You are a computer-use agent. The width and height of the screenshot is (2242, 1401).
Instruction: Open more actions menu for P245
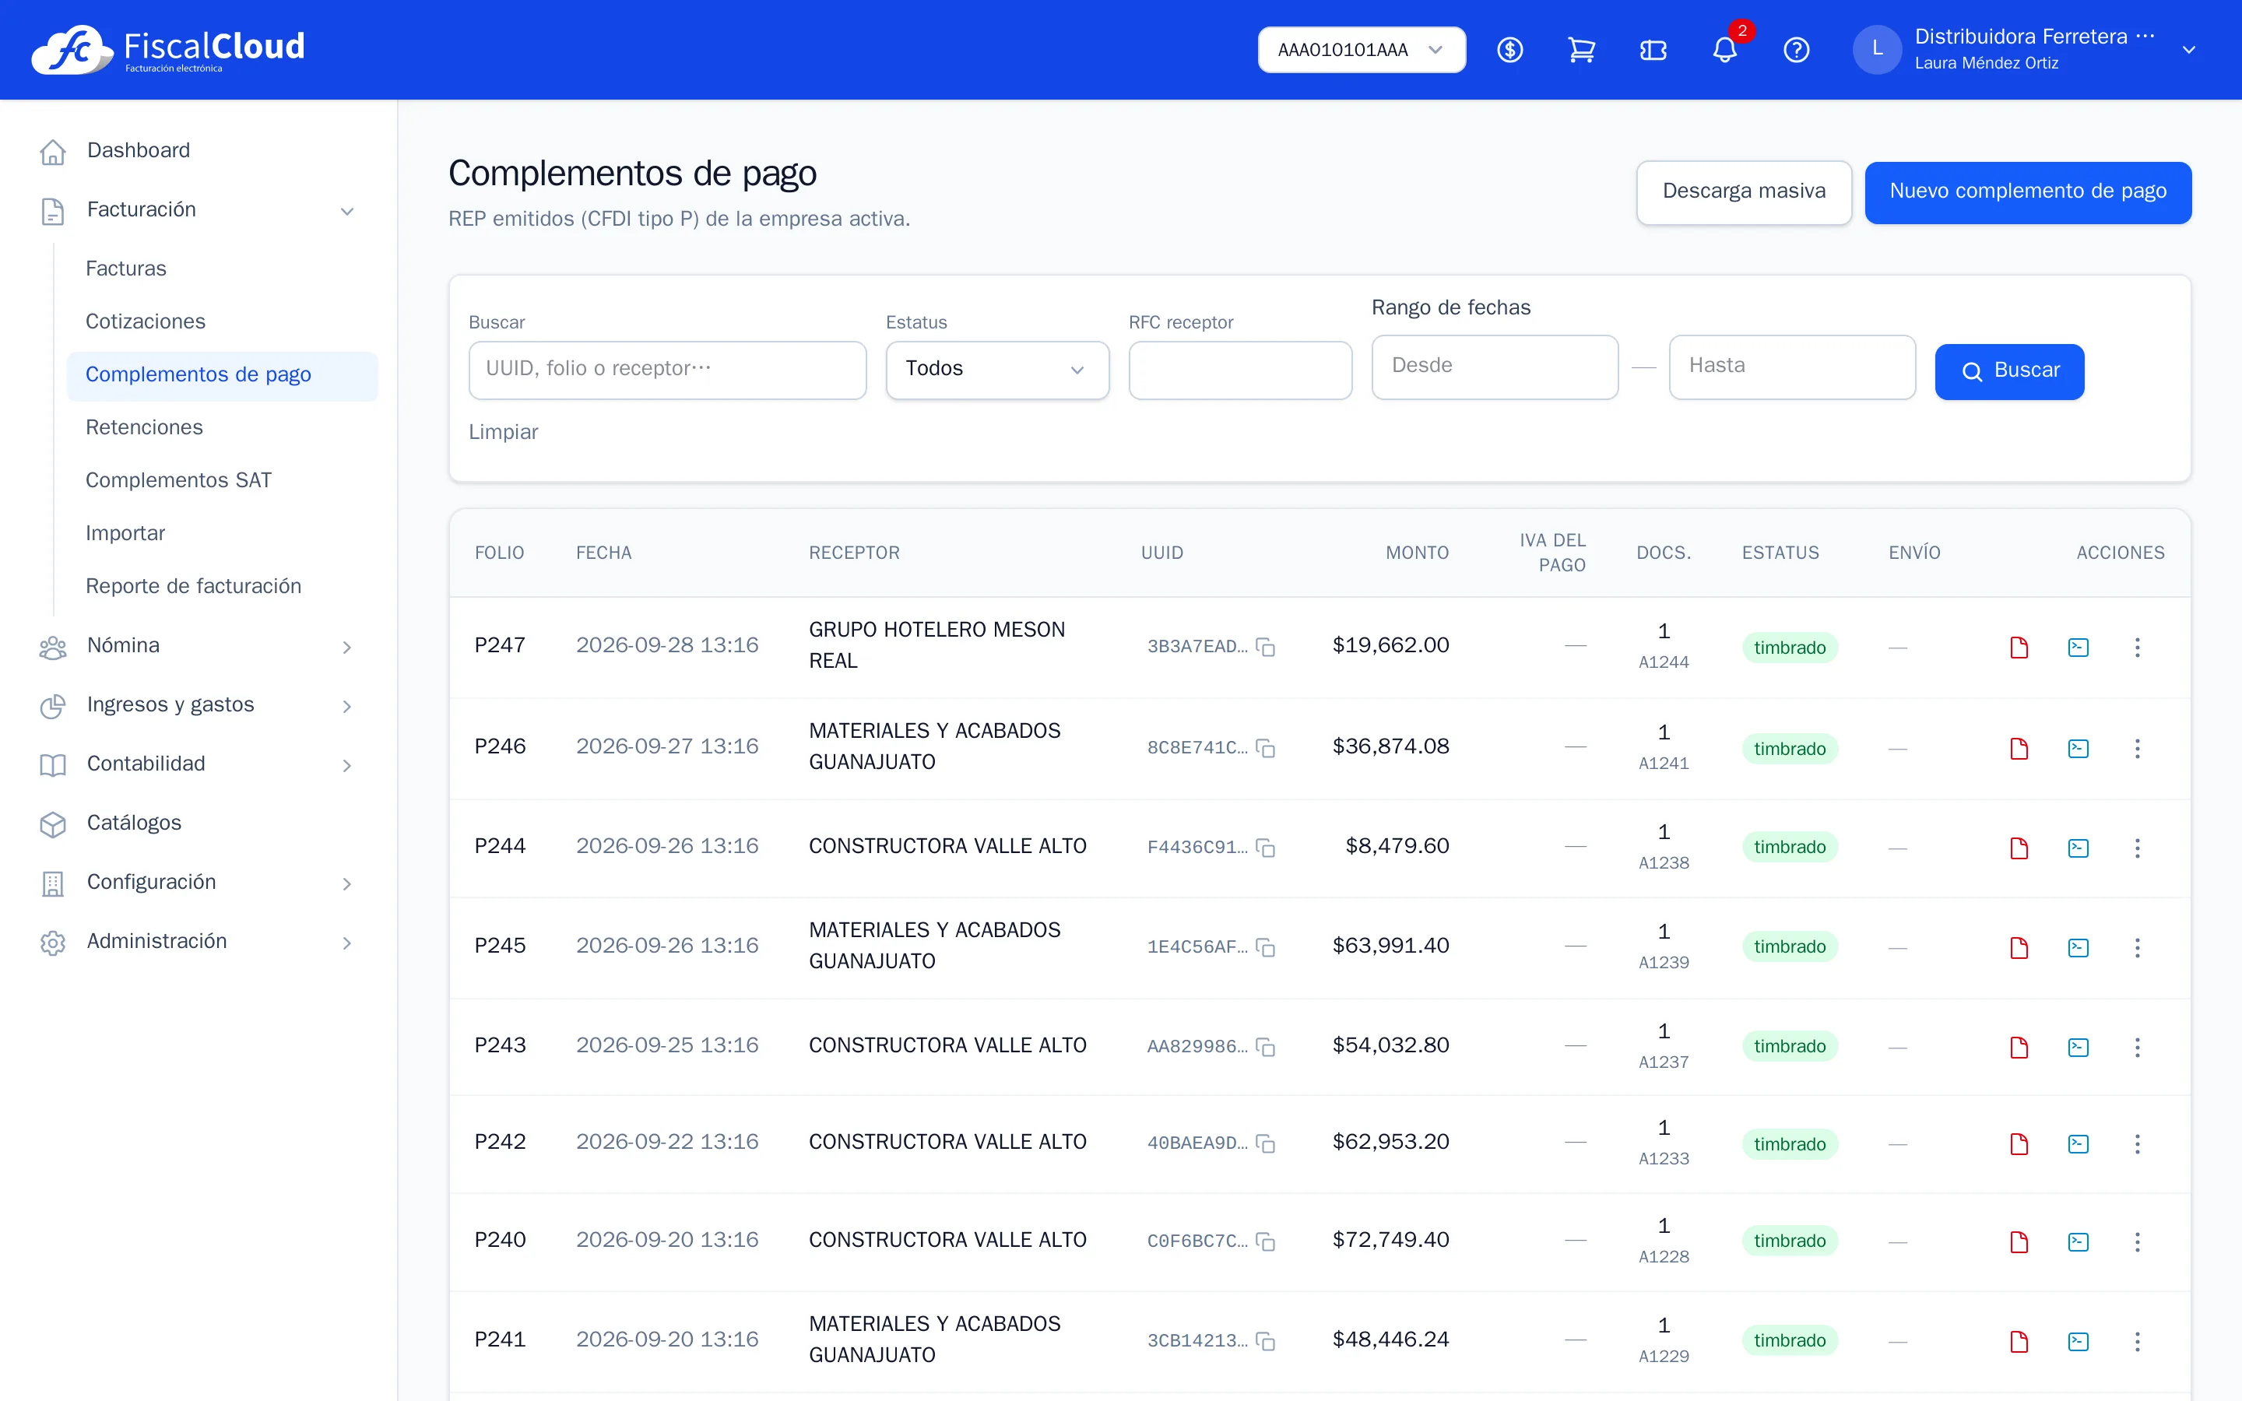[2138, 947]
